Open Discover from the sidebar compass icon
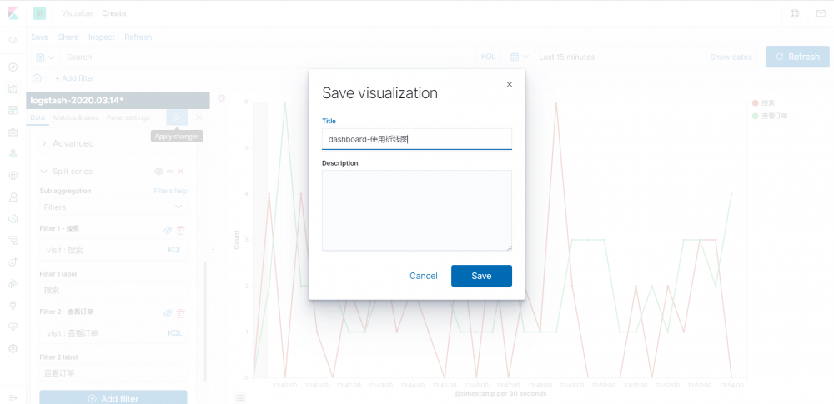This screenshot has width=834, height=404. pos(13,67)
